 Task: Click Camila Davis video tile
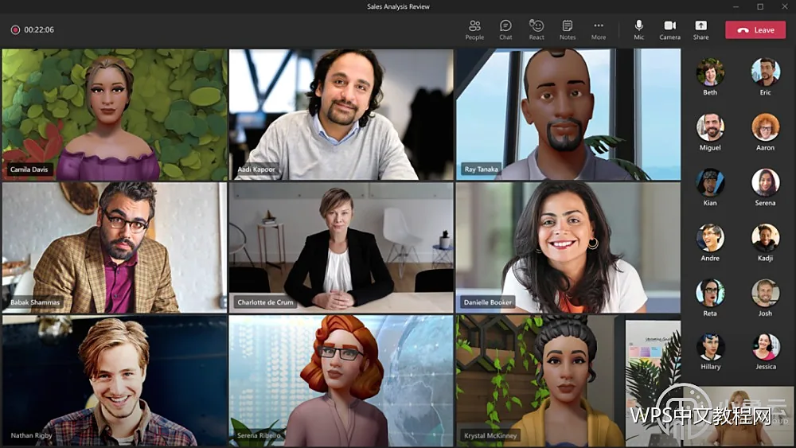click(x=114, y=115)
